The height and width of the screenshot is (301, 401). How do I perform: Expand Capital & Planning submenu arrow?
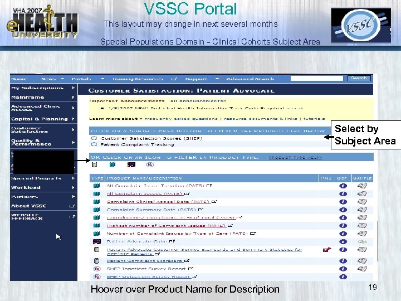74,119
